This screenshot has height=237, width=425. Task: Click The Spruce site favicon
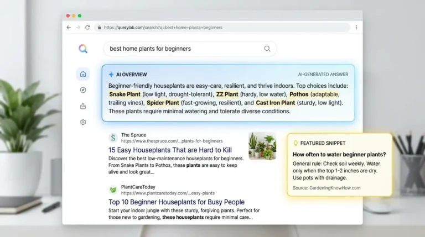[113, 138]
